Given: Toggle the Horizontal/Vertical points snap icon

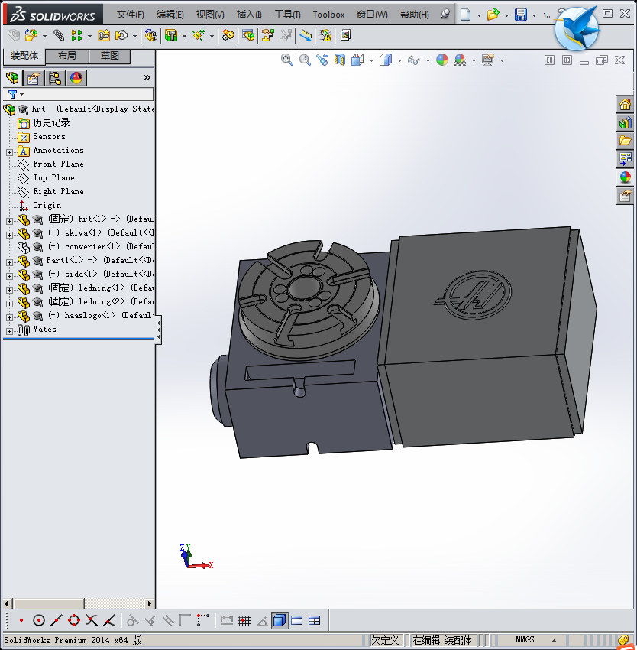Looking at the screenshot, I should [x=202, y=621].
